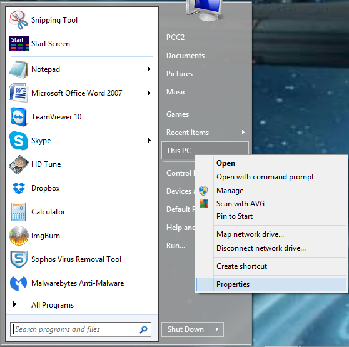This screenshot has width=349, height=347.
Task: Open Default Programs entry
Action: [180, 209]
